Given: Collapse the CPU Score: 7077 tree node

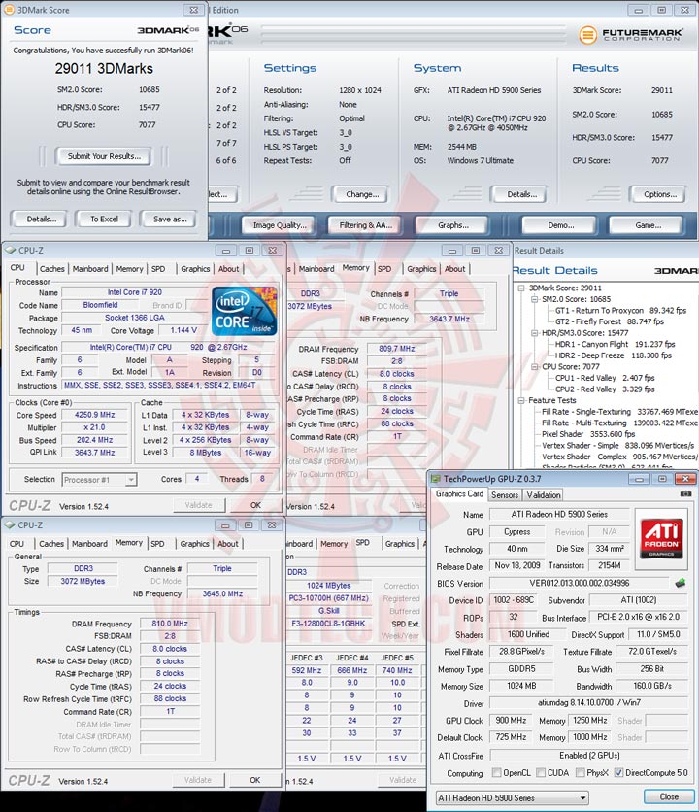Looking at the screenshot, I should [x=535, y=366].
